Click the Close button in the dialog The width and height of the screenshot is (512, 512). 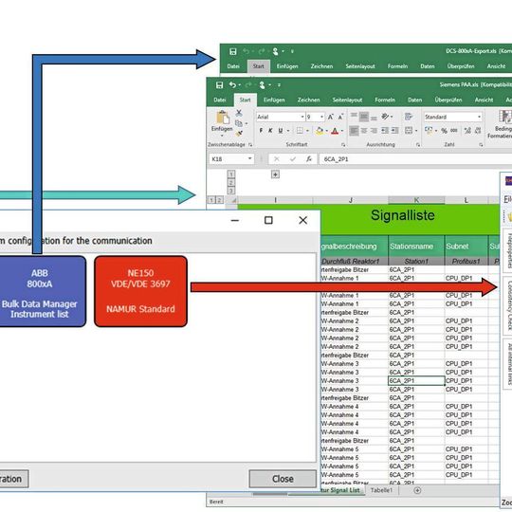[283, 479]
